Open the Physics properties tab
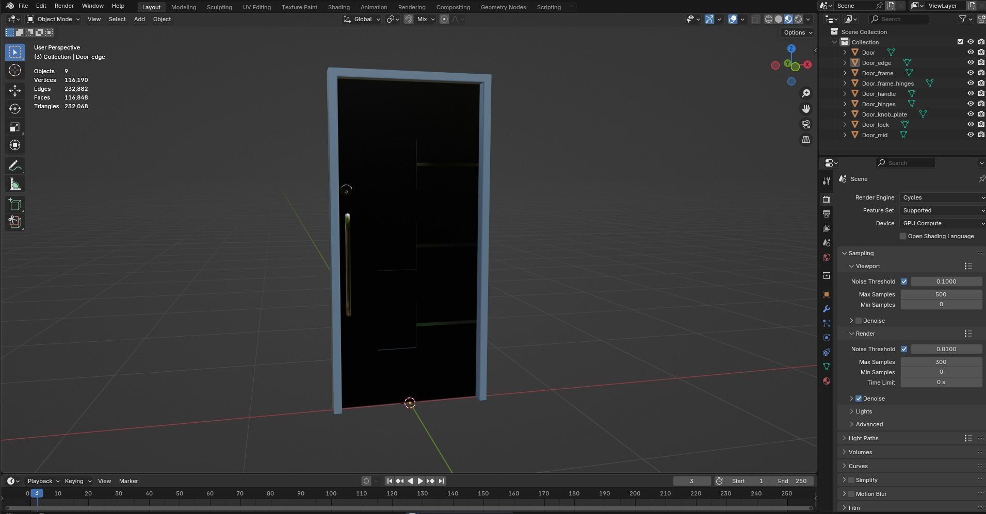 827,338
